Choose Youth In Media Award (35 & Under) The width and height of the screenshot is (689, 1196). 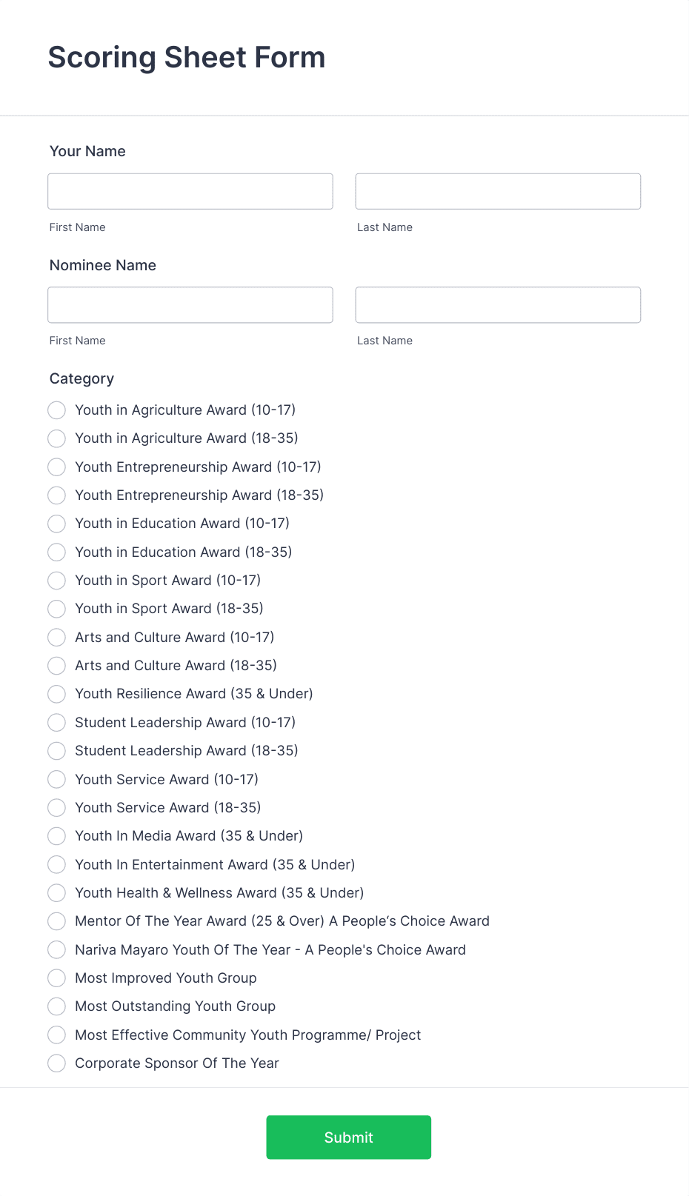[x=56, y=836]
